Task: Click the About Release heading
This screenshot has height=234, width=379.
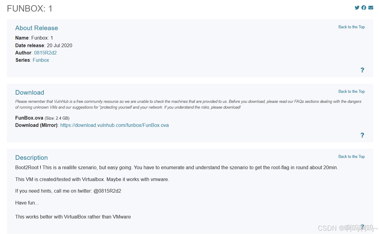Action: (x=37, y=28)
